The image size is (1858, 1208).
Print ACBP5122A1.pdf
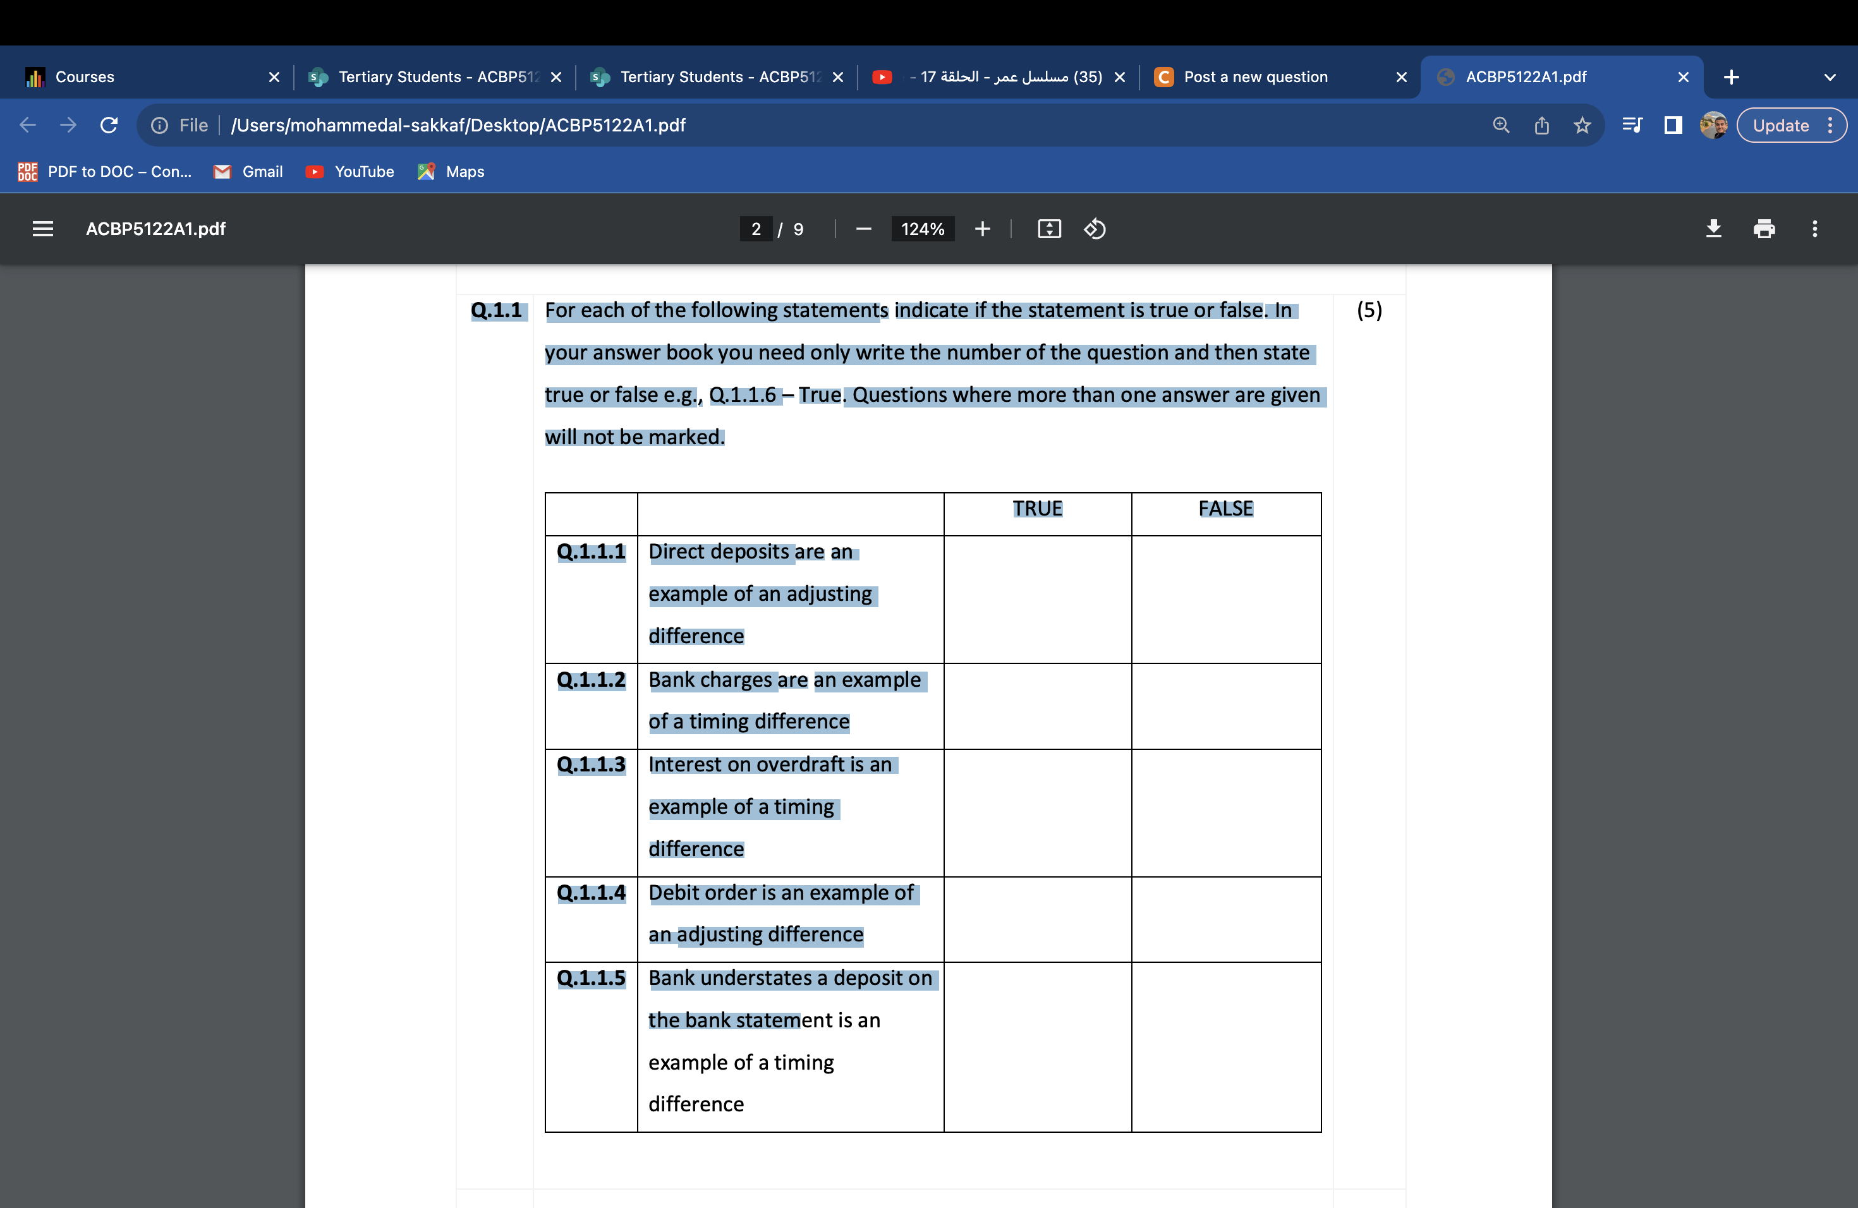click(x=1764, y=229)
